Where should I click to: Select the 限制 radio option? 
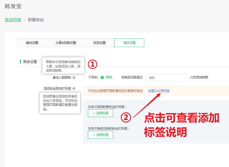point(102,77)
